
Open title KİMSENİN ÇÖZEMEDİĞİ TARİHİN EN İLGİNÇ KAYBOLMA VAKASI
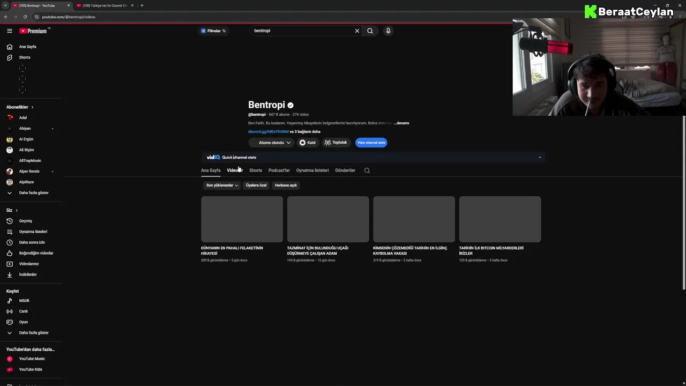point(410,251)
